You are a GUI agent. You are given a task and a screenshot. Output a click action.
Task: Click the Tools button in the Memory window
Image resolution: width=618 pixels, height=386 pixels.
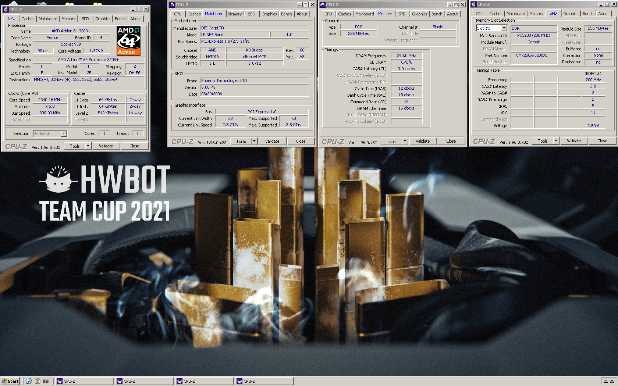coord(391,141)
